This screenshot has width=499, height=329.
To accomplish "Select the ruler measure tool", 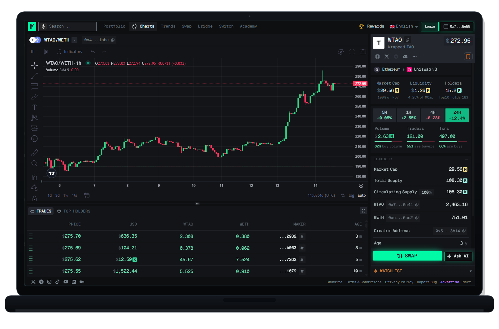I will tap(34, 152).
